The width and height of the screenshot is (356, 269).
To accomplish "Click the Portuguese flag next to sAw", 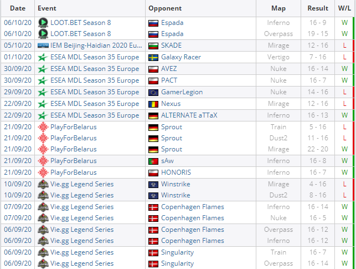I will point(154,161).
